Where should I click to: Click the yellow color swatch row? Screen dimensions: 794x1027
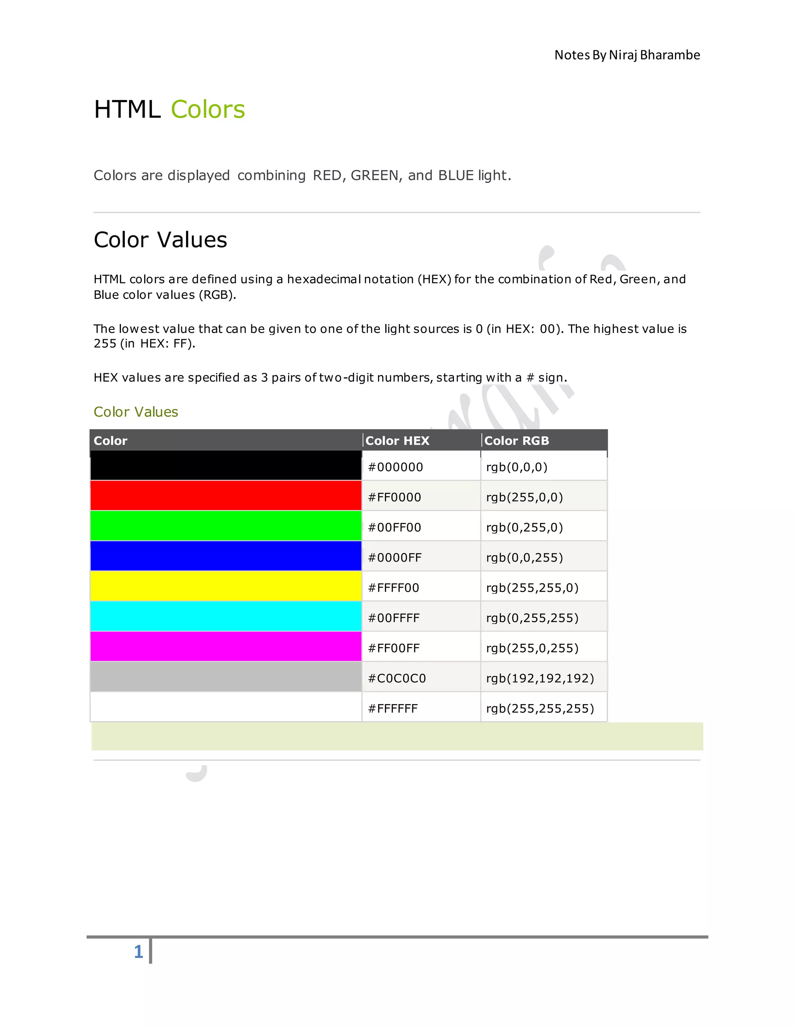[226, 586]
